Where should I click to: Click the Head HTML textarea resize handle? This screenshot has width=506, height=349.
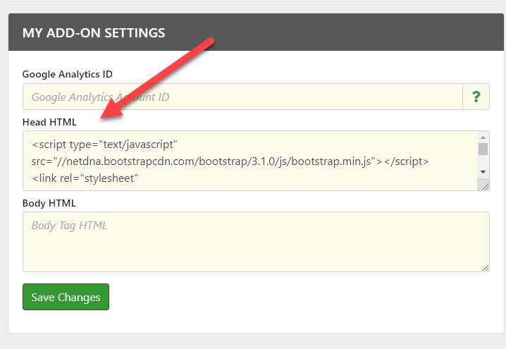point(486,187)
